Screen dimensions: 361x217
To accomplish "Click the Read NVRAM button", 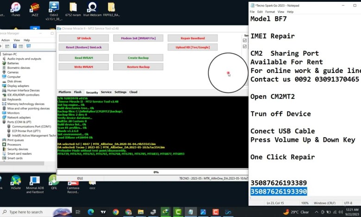I will coord(84,58).
